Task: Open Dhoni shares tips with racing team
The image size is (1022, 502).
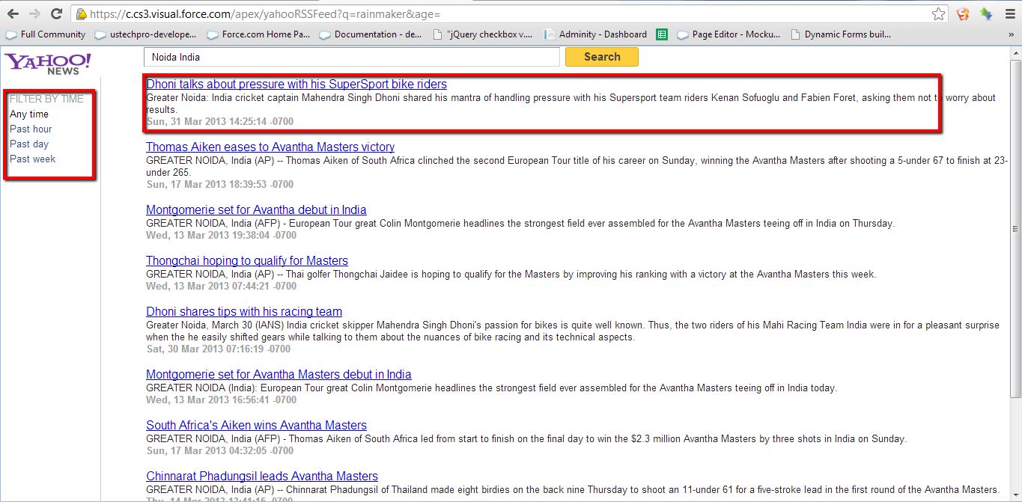Action: [244, 312]
